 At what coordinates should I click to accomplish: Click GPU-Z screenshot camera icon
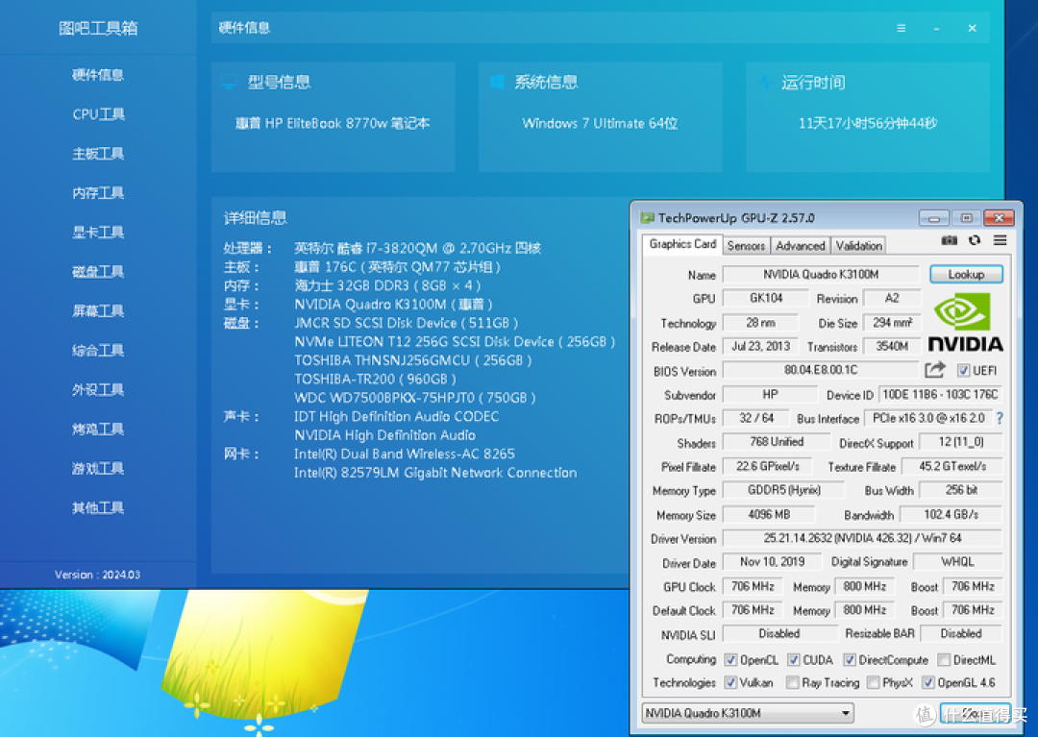(x=950, y=240)
